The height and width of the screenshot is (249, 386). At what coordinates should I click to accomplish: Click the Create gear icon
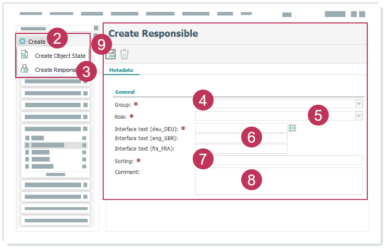22,42
